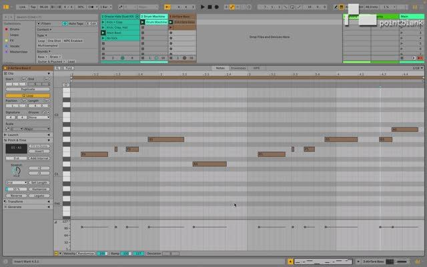This screenshot has height=267, width=427.
Task: Switch to the Envelopes tab
Action: (238, 68)
